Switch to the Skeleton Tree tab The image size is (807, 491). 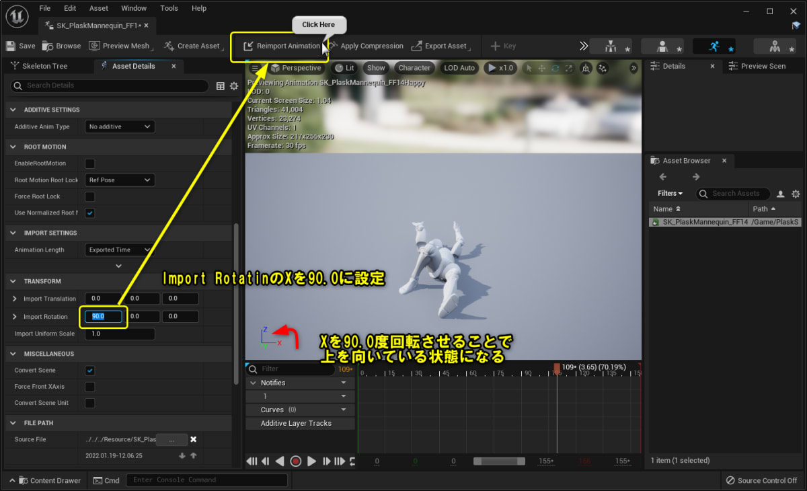(44, 66)
